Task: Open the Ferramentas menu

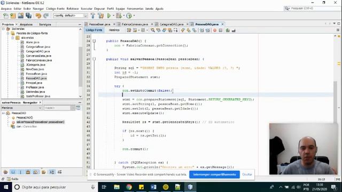Action: click(x=135, y=9)
